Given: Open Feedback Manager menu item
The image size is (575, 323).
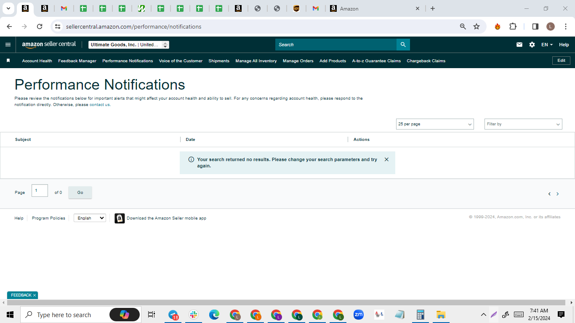Looking at the screenshot, I should point(77,61).
